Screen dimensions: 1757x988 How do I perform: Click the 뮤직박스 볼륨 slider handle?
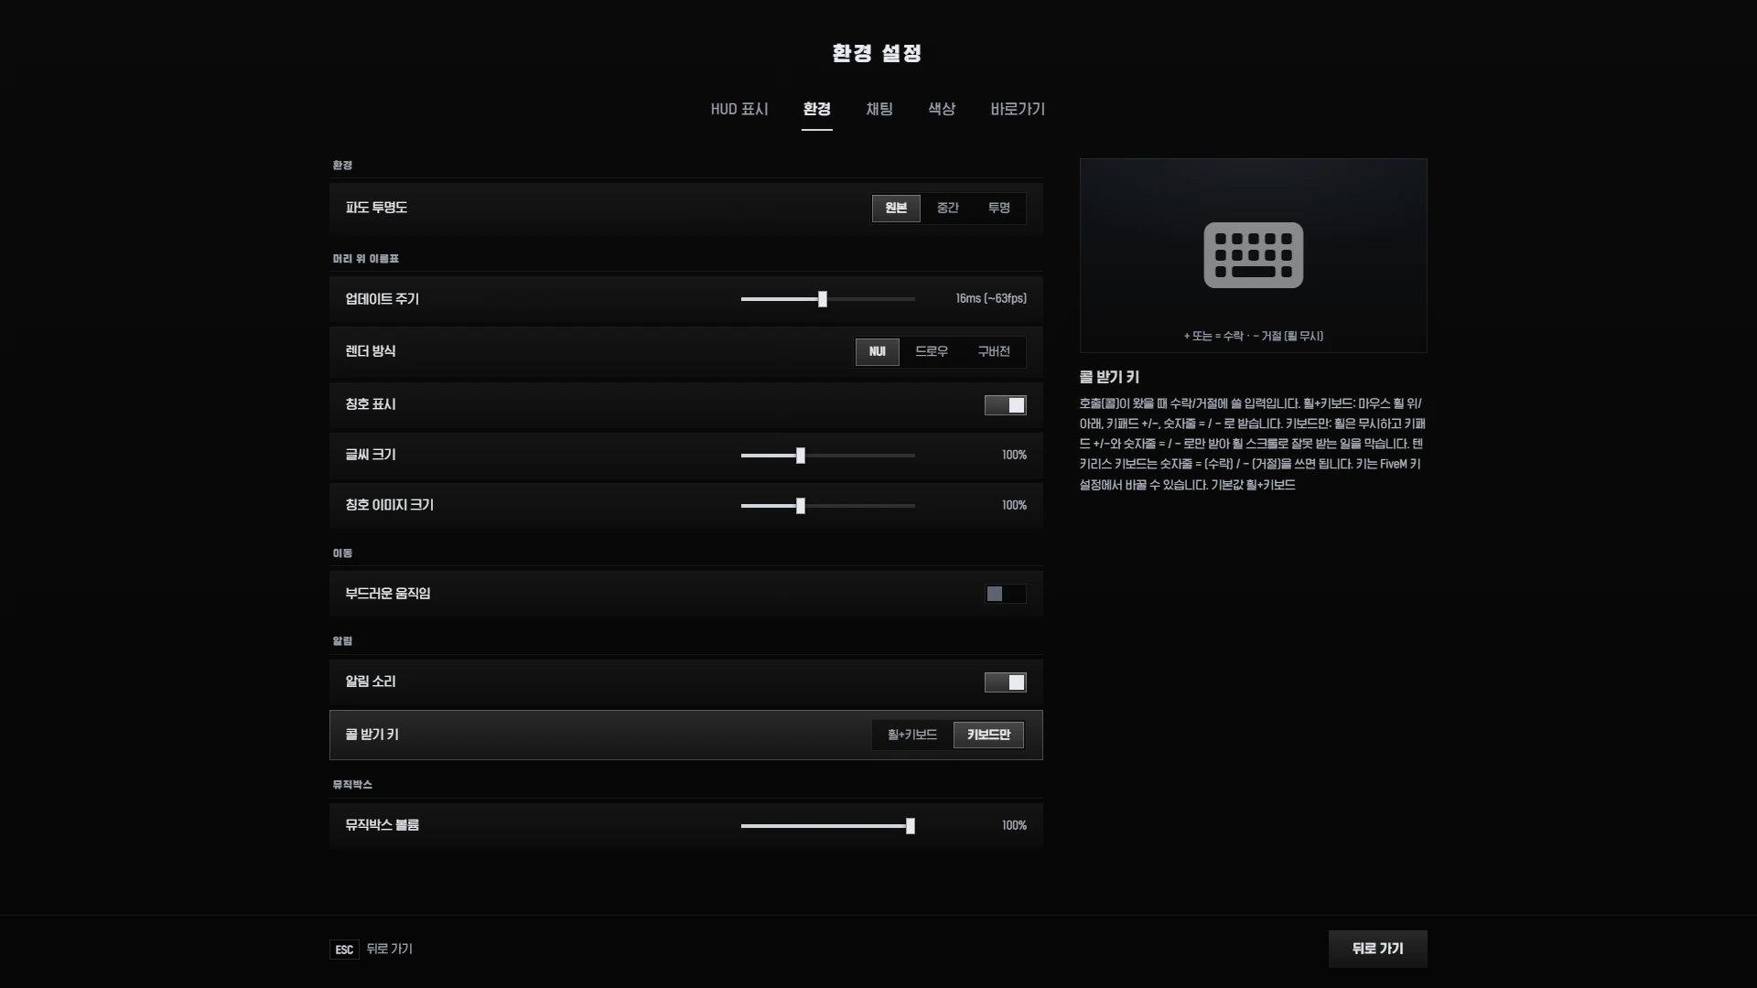click(x=911, y=826)
